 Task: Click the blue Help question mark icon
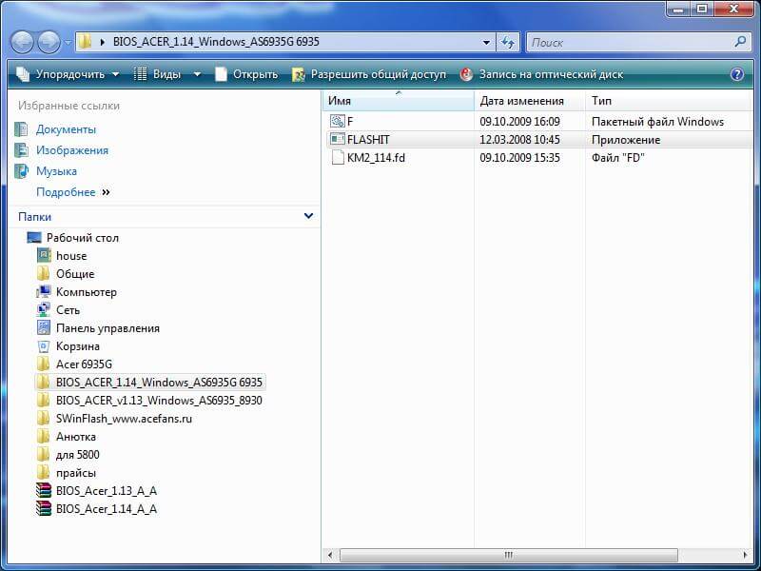point(737,74)
